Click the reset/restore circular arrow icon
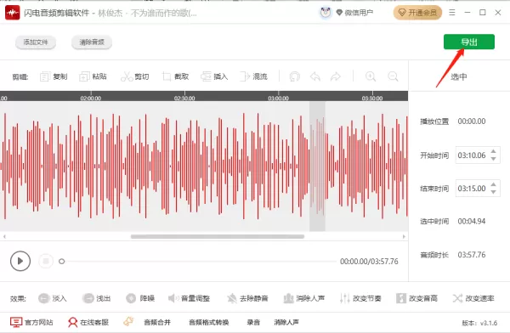510x333 pixels. pos(294,76)
